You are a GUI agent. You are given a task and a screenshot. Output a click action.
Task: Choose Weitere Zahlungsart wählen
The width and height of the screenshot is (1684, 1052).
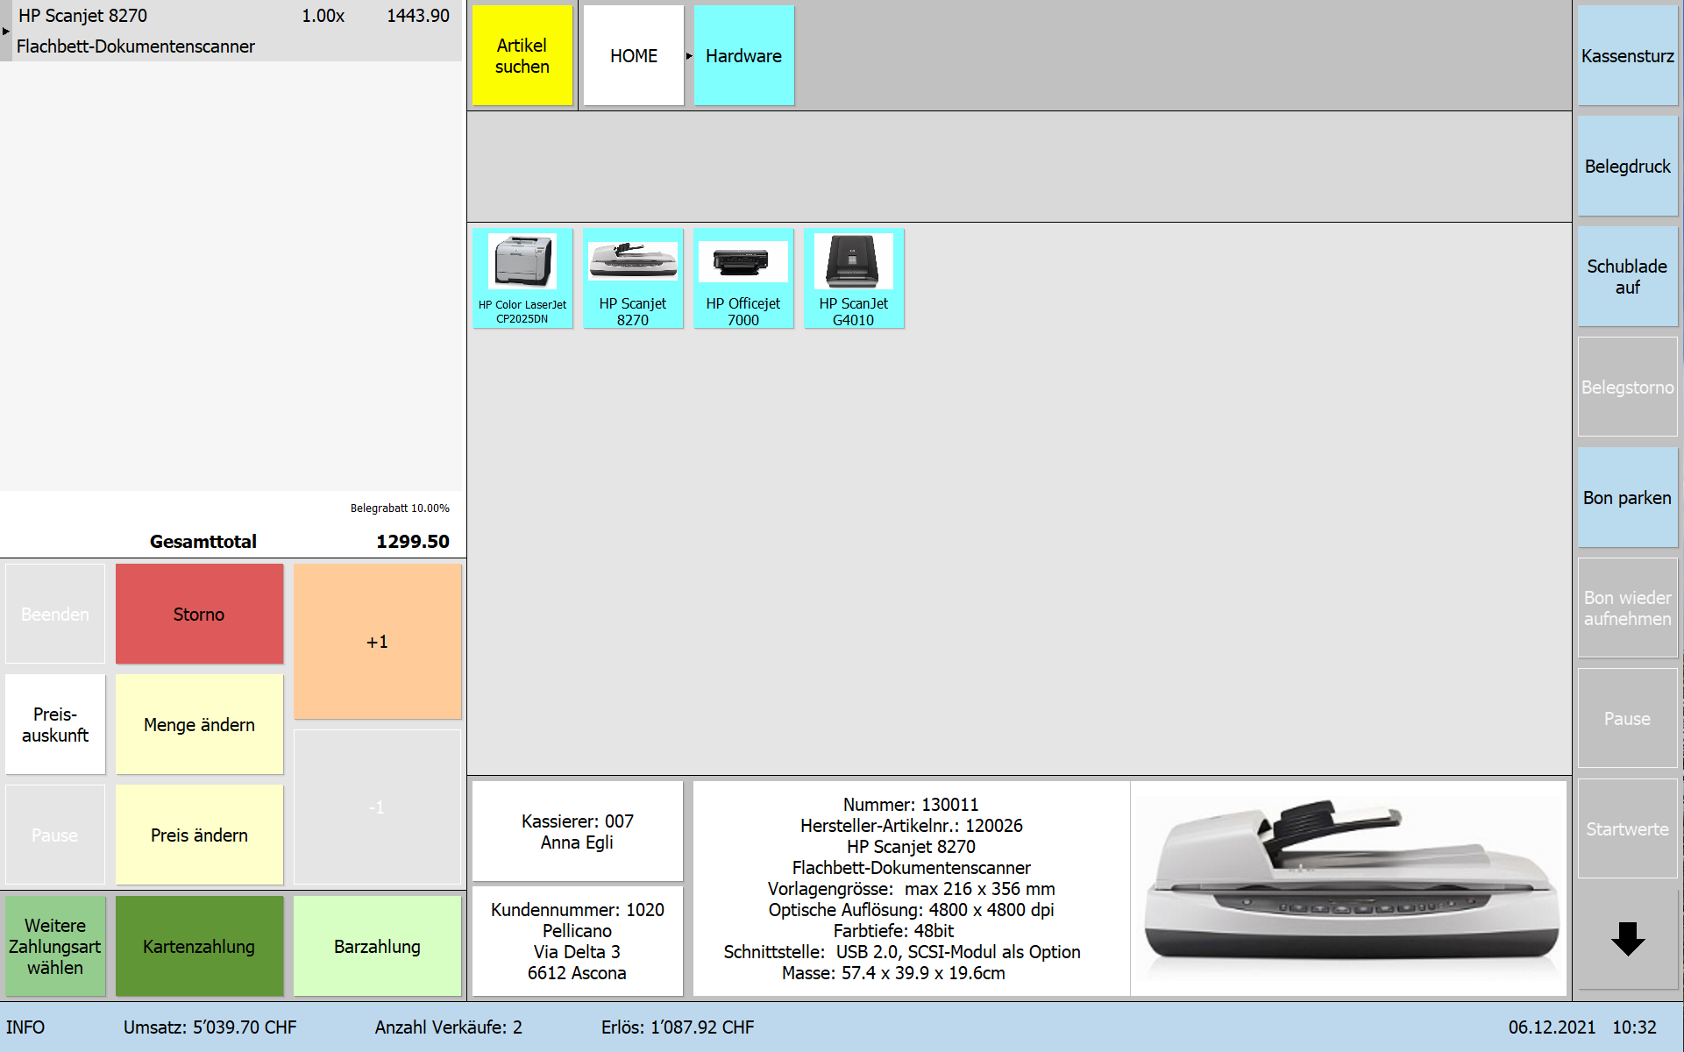55,946
